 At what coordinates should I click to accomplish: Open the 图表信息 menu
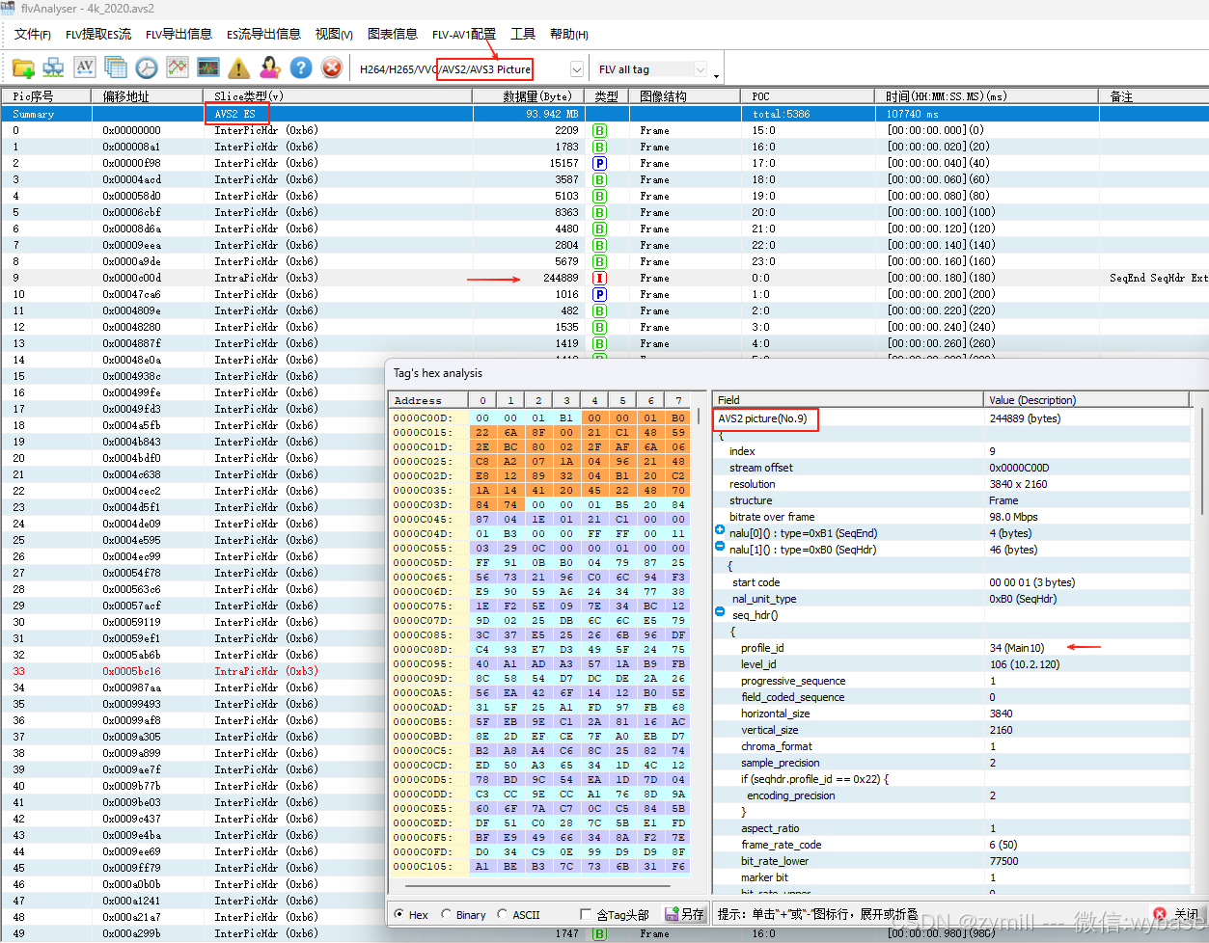pyautogui.click(x=393, y=34)
